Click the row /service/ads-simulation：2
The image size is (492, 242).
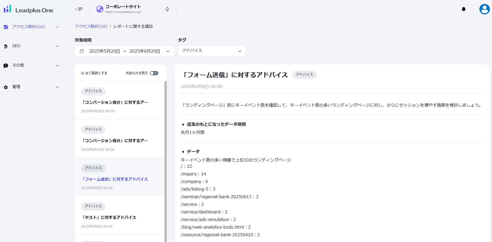[208, 219]
